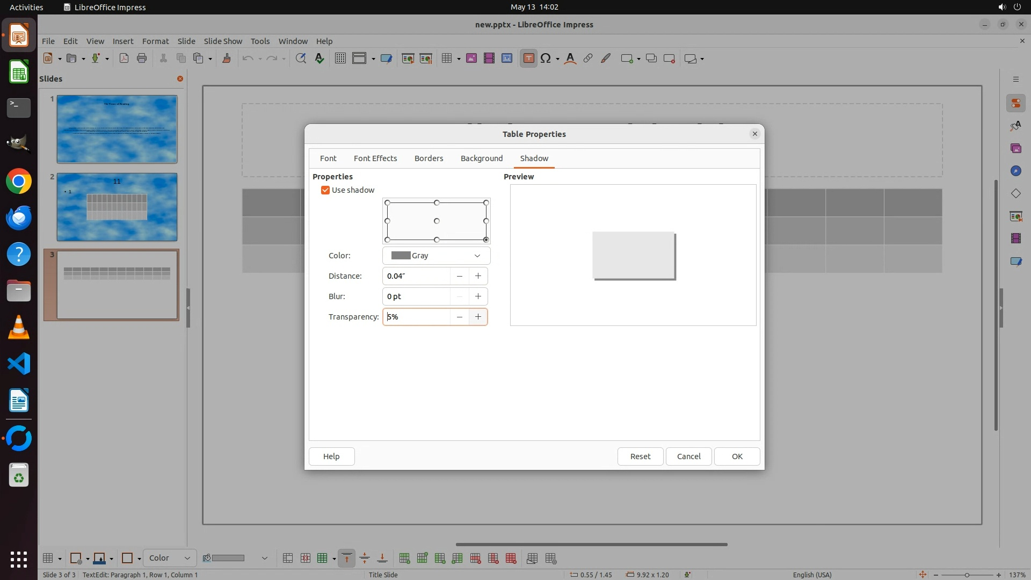Viewport: 1031px width, 580px height.
Task: Click the Export as PDF icon
Action: tap(124, 59)
